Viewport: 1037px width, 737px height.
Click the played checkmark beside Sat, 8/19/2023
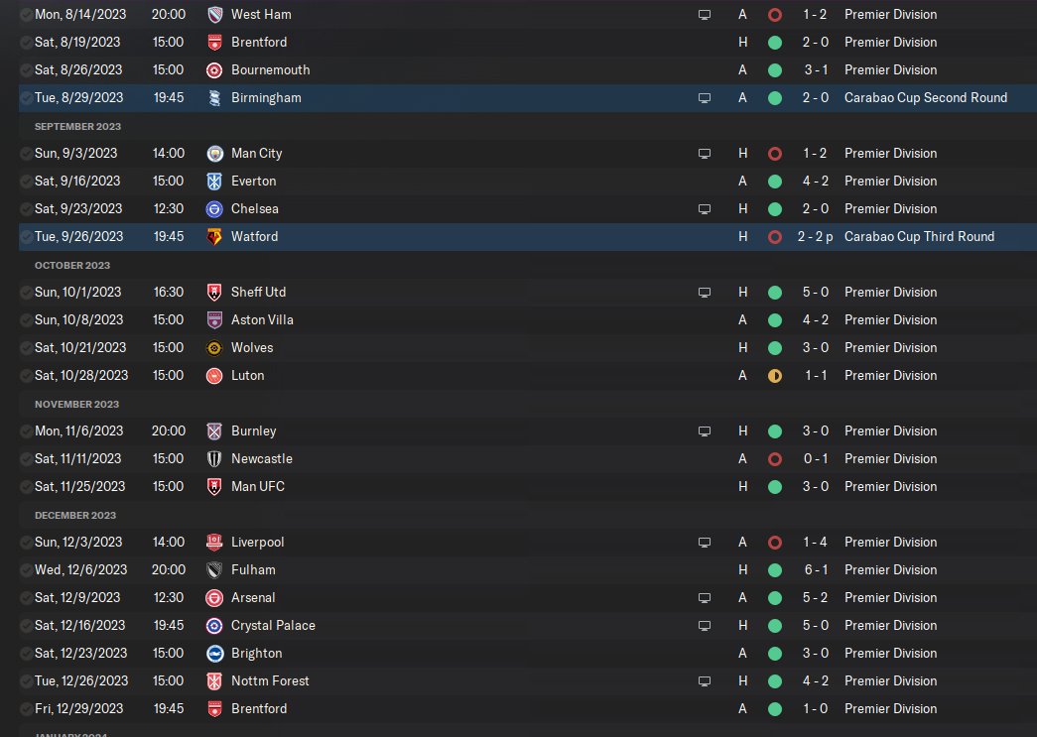click(x=26, y=43)
